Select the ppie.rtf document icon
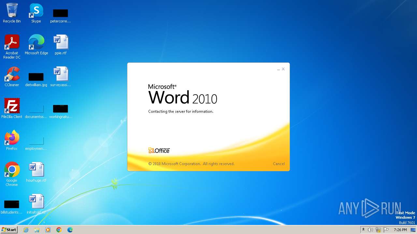The image size is (417, 234). (61, 45)
